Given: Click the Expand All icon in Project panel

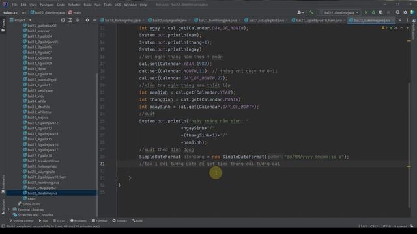Looking at the screenshot, I should coord(70,20).
